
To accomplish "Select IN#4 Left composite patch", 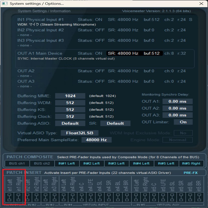I will point(141,164).
